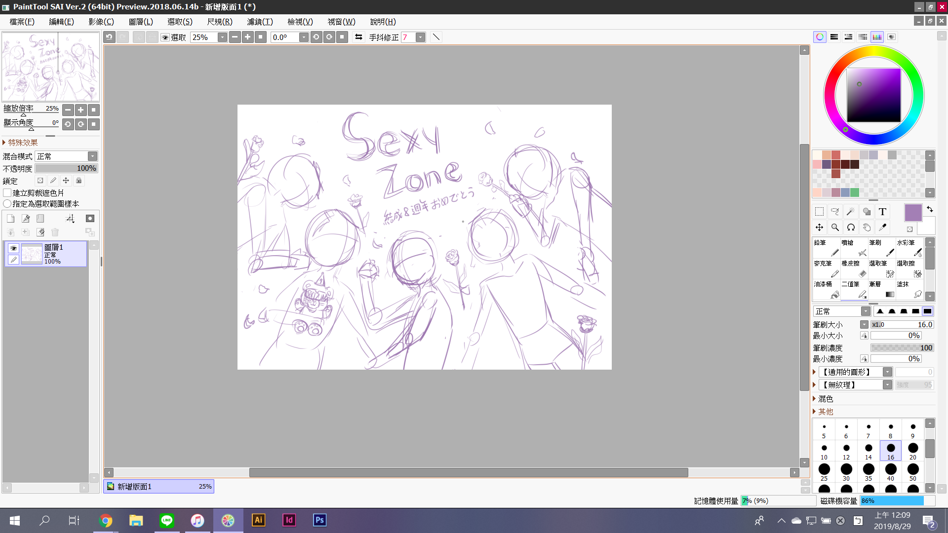Screen dimensions: 948x533
Task: Select 指定為選取範圍樣本 radio option
Action: [x=7, y=204]
